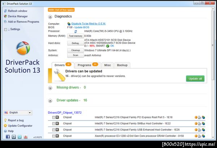Click the orange gear icon on the USB Enhanced Host Controller row
217x148 pixels.
pos(196,130)
